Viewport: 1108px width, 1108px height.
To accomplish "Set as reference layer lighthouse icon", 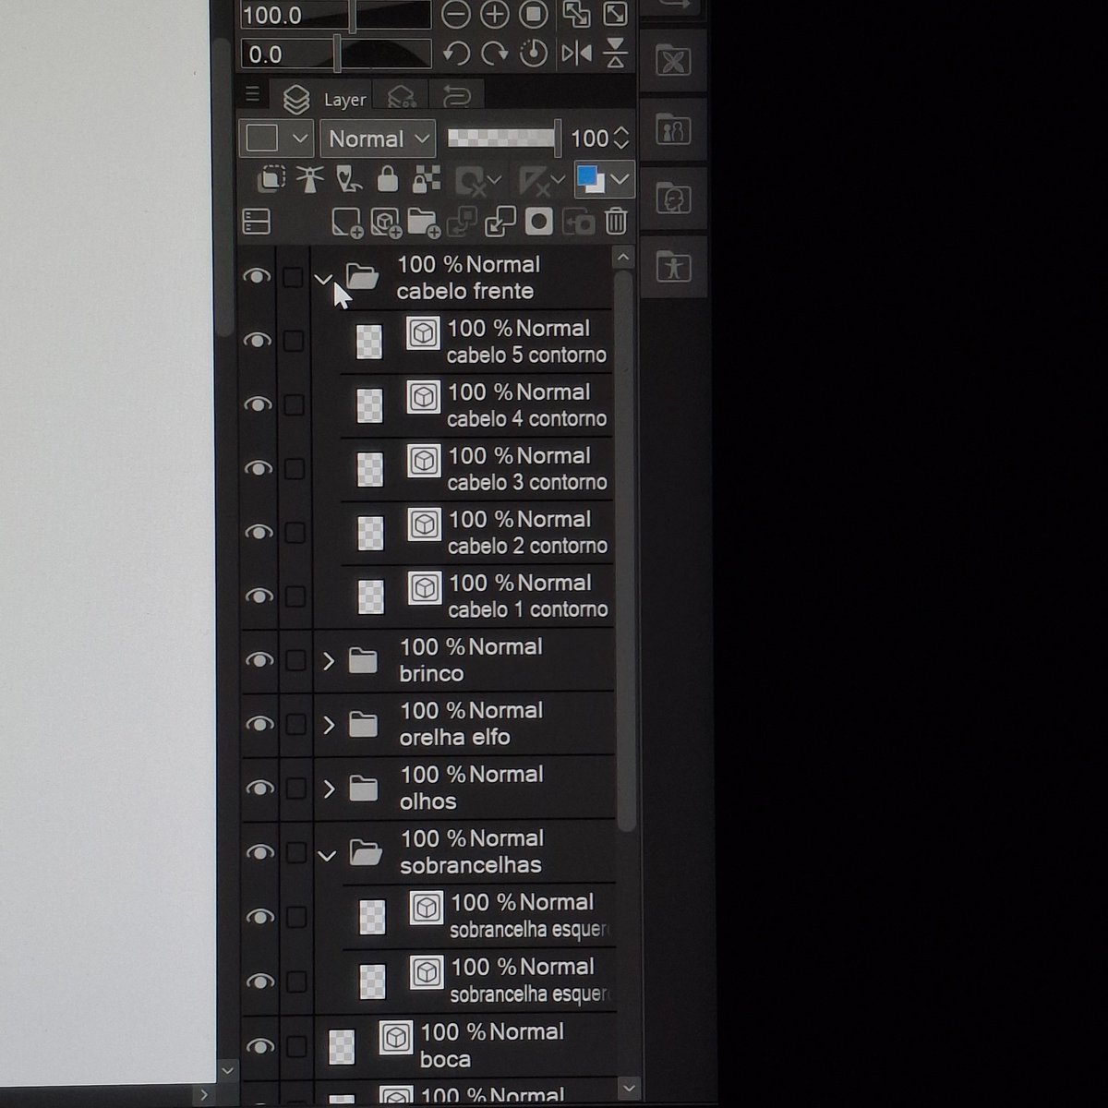I will 309,178.
